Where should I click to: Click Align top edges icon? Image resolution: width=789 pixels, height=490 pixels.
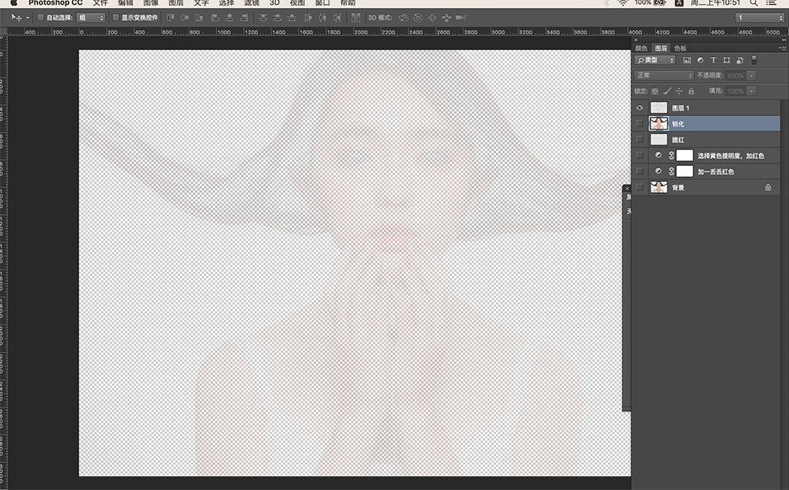171,17
